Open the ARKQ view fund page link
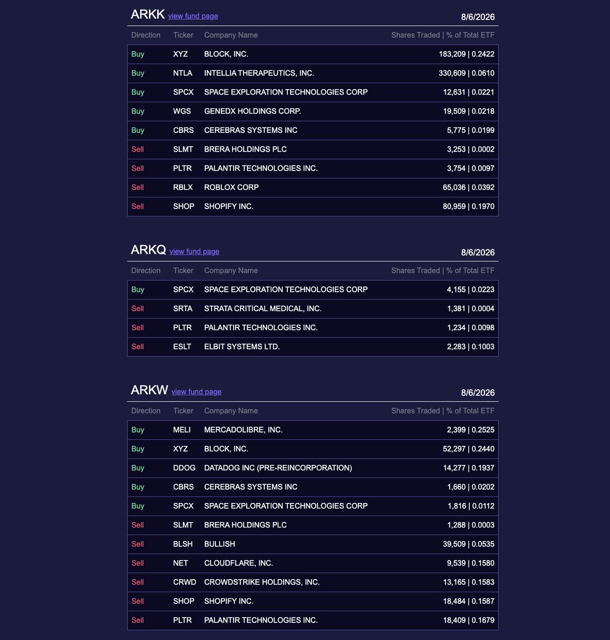Image resolution: width=610 pixels, height=640 pixels. [x=195, y=251]
